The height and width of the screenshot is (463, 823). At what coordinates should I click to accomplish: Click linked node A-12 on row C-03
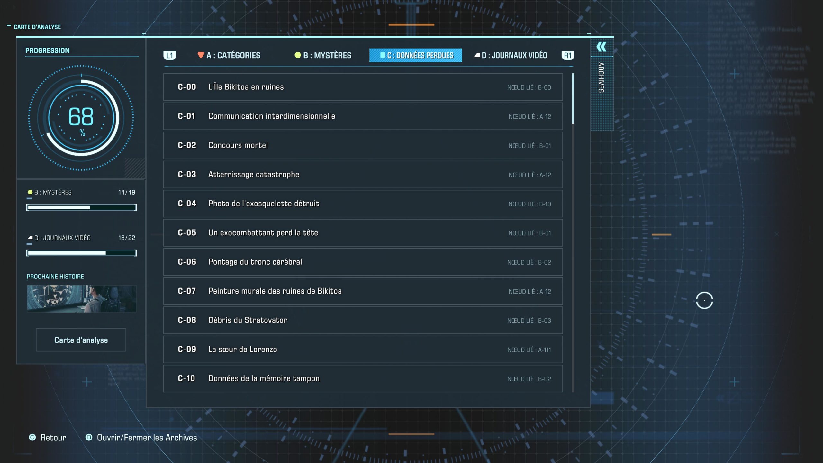(530, 175)
